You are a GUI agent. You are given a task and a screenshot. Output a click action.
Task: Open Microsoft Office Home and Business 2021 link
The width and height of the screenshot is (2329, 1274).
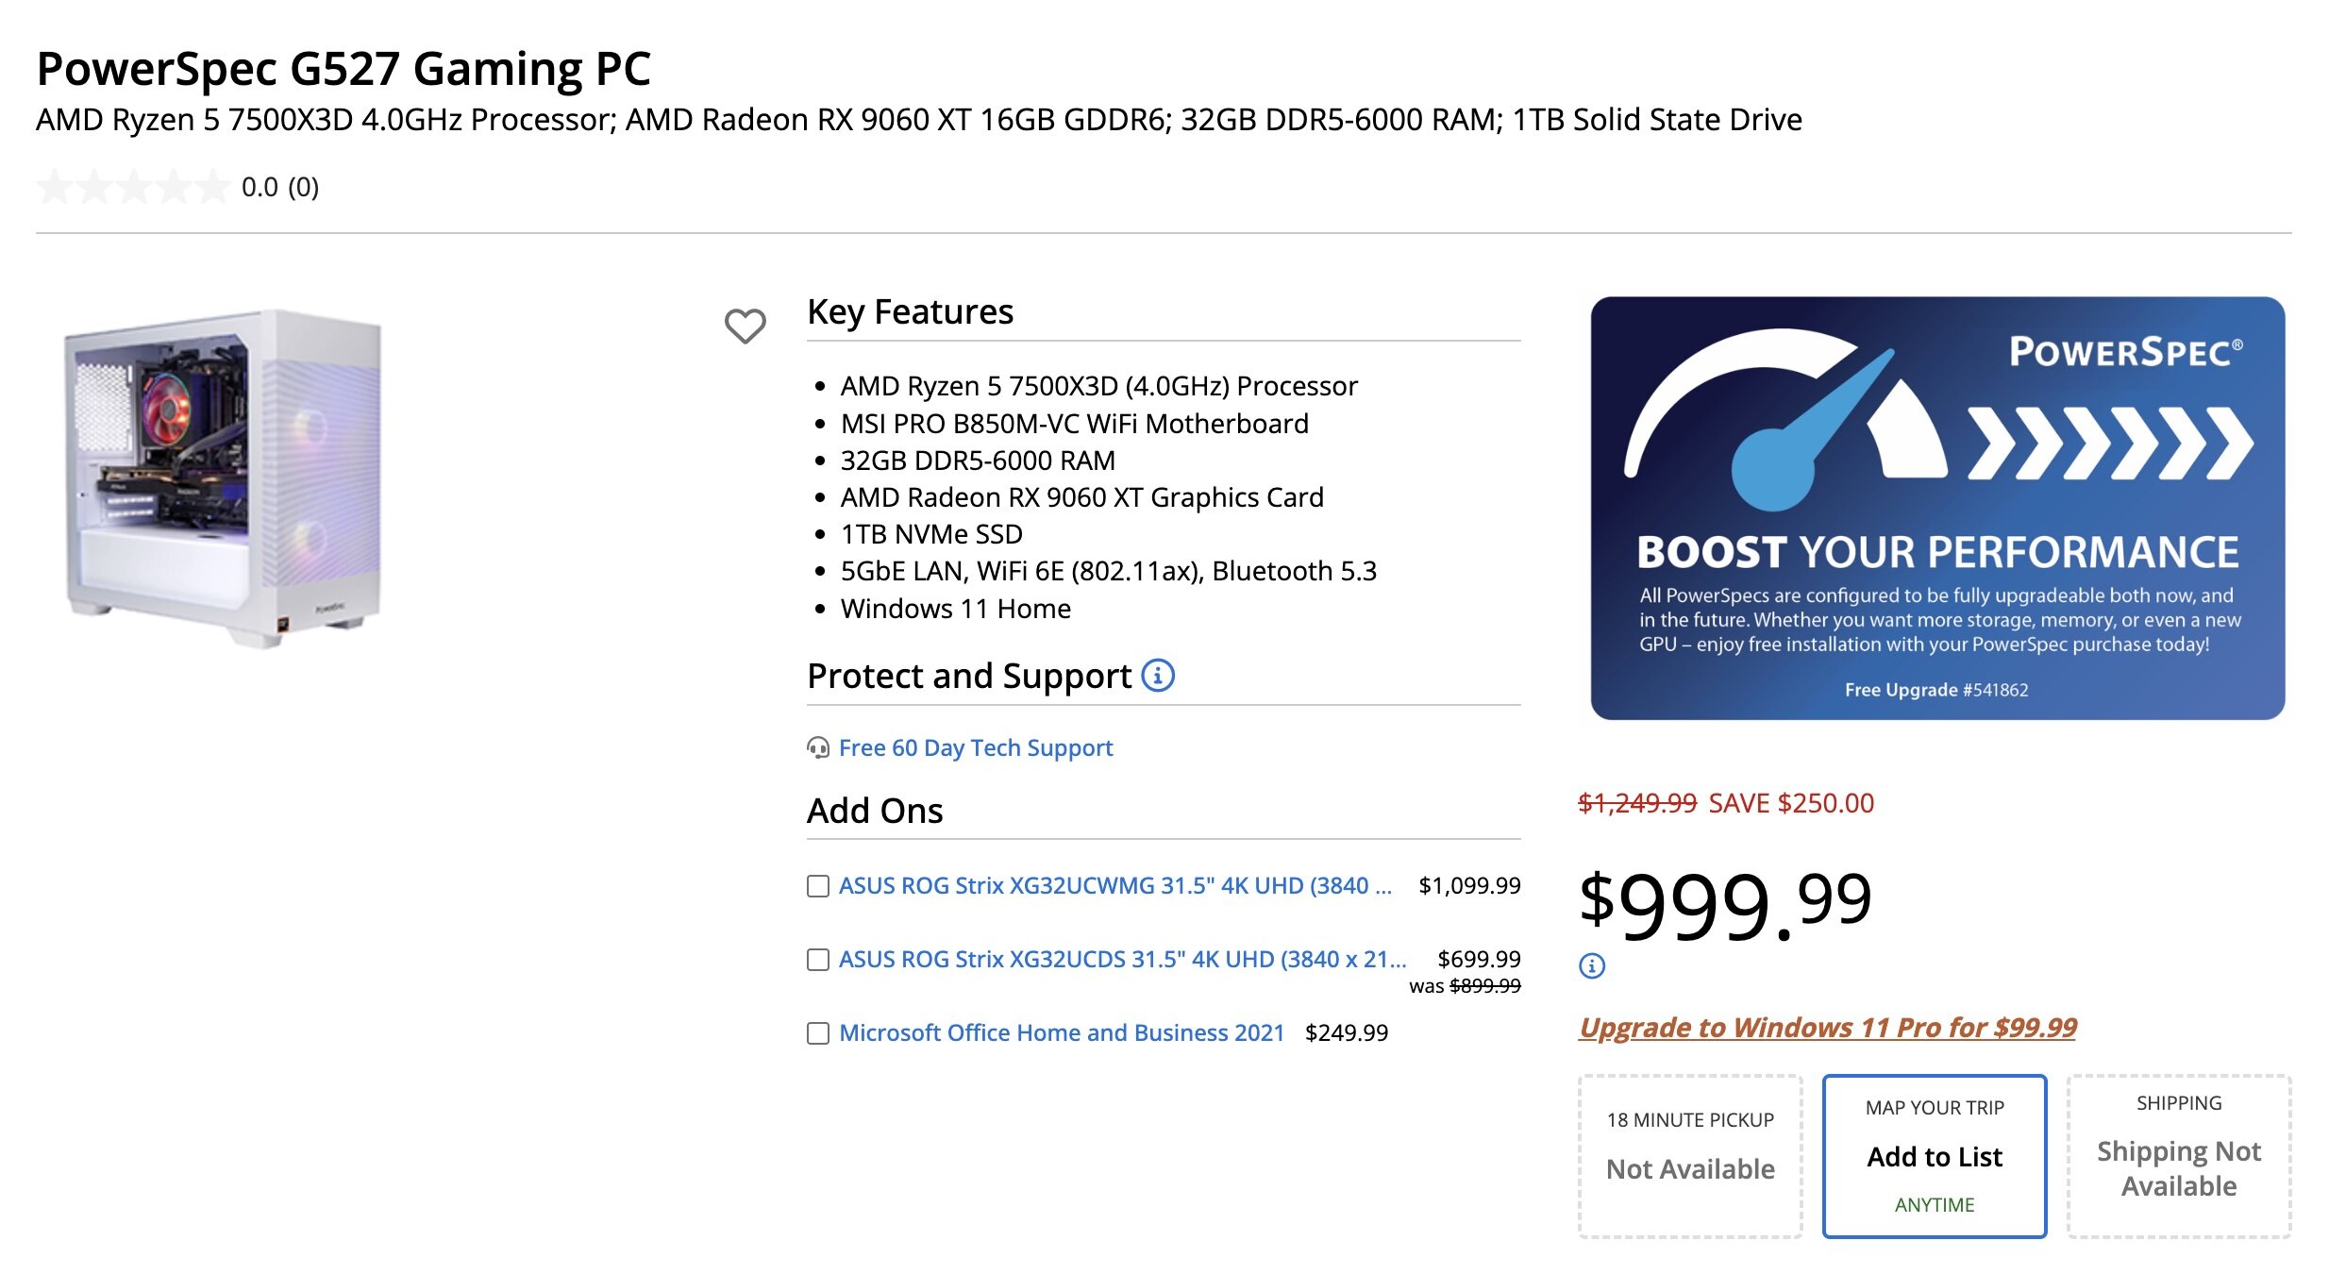coord(1062,1033)
